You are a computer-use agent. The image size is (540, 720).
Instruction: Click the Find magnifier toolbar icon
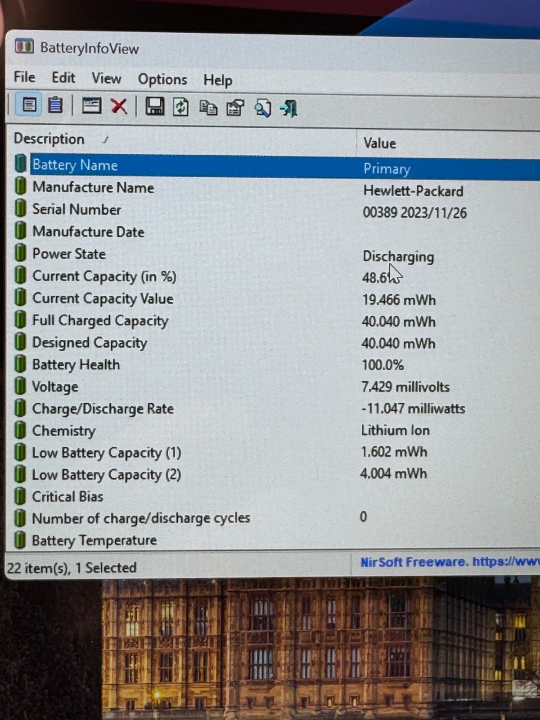pos(262,108)
